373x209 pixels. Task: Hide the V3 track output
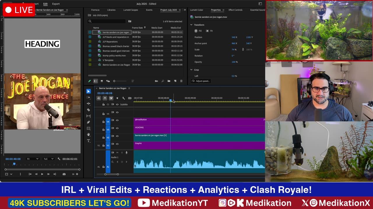coord(117,128)
